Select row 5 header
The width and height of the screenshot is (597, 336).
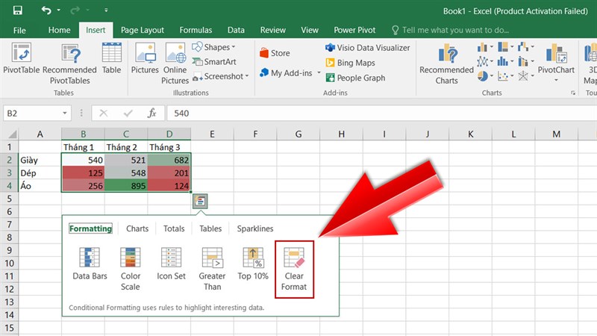click(9, 199)
